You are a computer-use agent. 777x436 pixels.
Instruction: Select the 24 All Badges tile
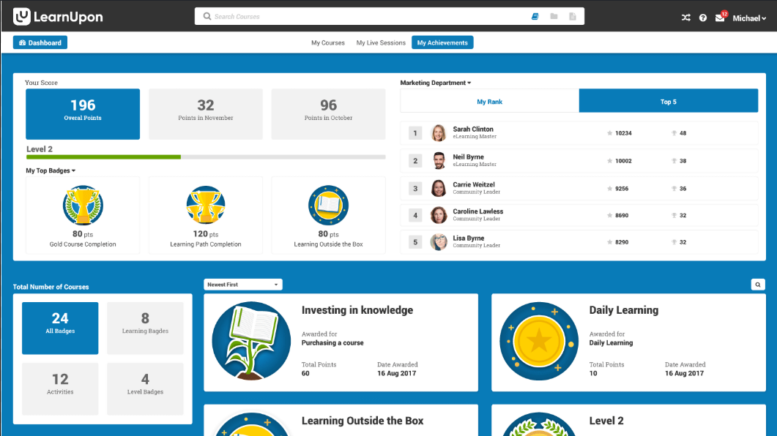[x=60, y=328]
